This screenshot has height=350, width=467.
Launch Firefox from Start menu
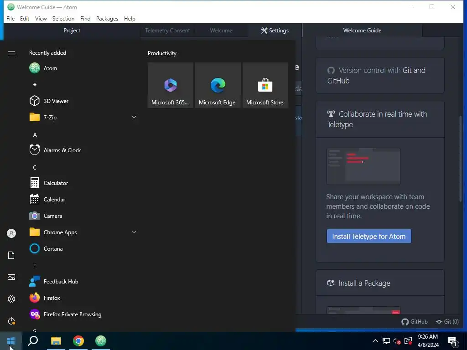82,298
